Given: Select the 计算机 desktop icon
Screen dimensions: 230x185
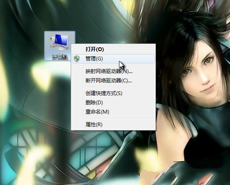Looking at the screenshot, I should 60,46.
